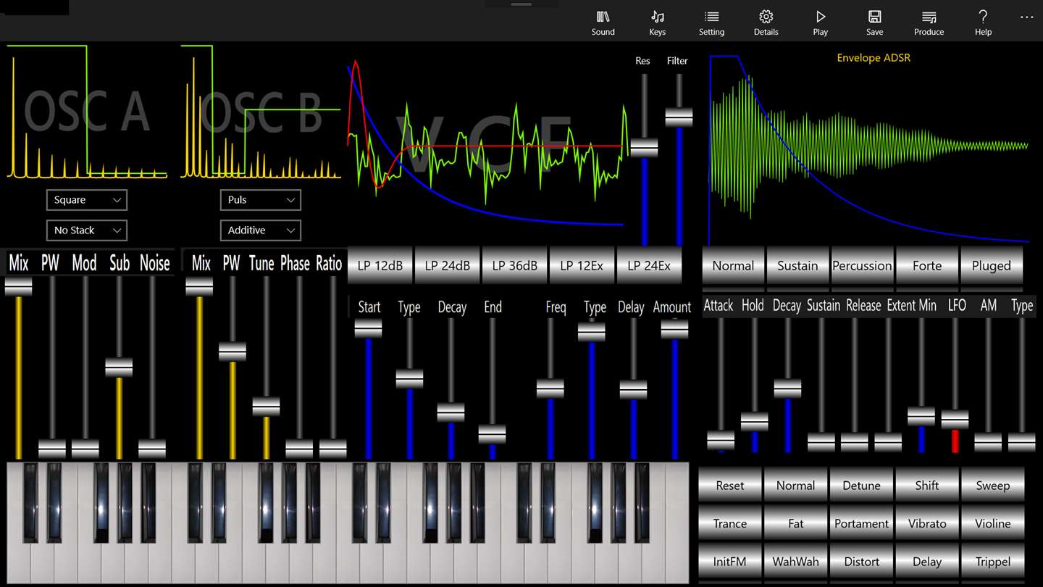Click the Reset preset button
Viewport: 1043px width, 587px height.
point(730,486)
